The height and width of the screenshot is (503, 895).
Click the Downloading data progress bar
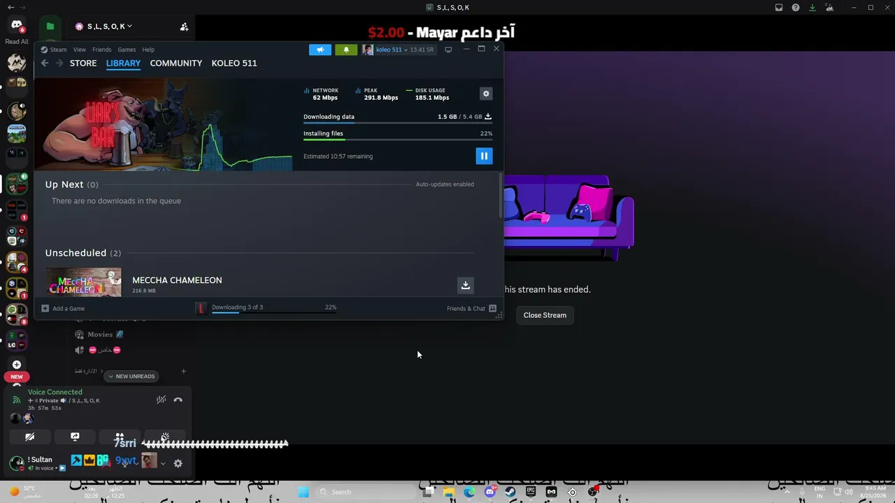point(398,123)
